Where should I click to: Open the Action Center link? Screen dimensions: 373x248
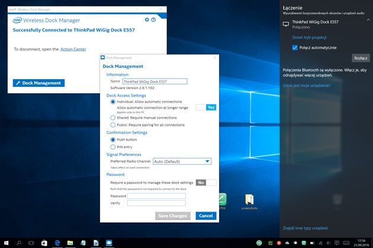pos(73,49)
